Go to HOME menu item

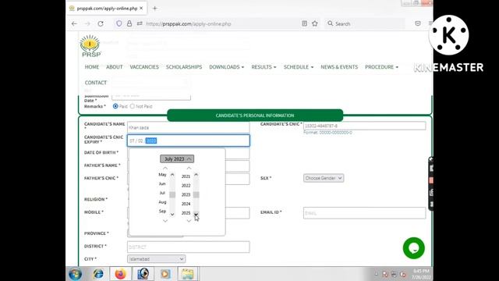pyautogui.click(x=92, y=67)
